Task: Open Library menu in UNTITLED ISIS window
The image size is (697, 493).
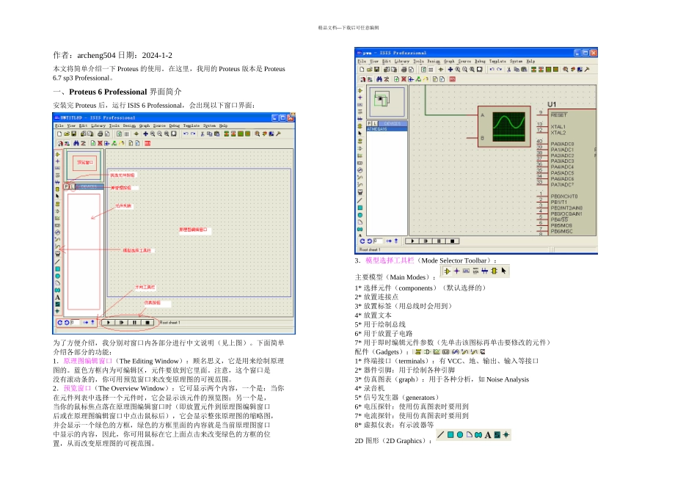Action: [98, 125]
